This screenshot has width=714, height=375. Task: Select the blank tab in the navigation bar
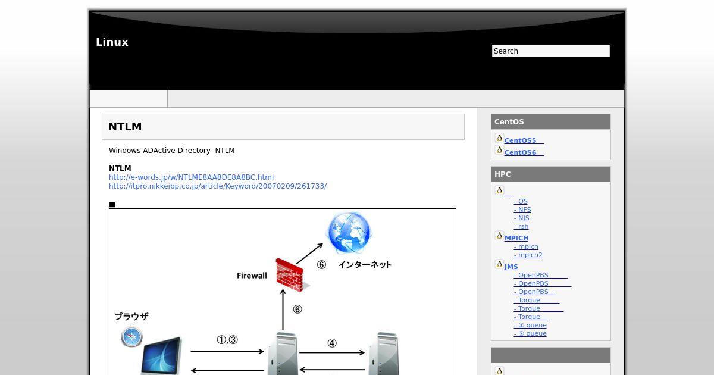point(129,99)
